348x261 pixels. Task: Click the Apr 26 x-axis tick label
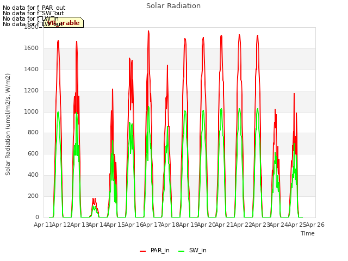pos(315,225)
